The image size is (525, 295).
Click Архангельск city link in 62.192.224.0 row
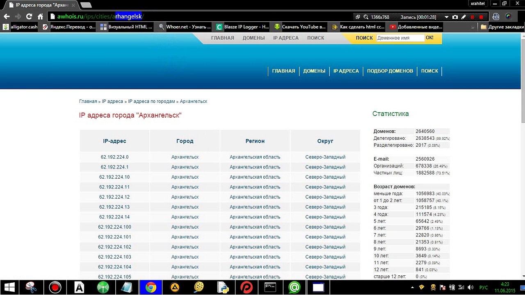185,157
